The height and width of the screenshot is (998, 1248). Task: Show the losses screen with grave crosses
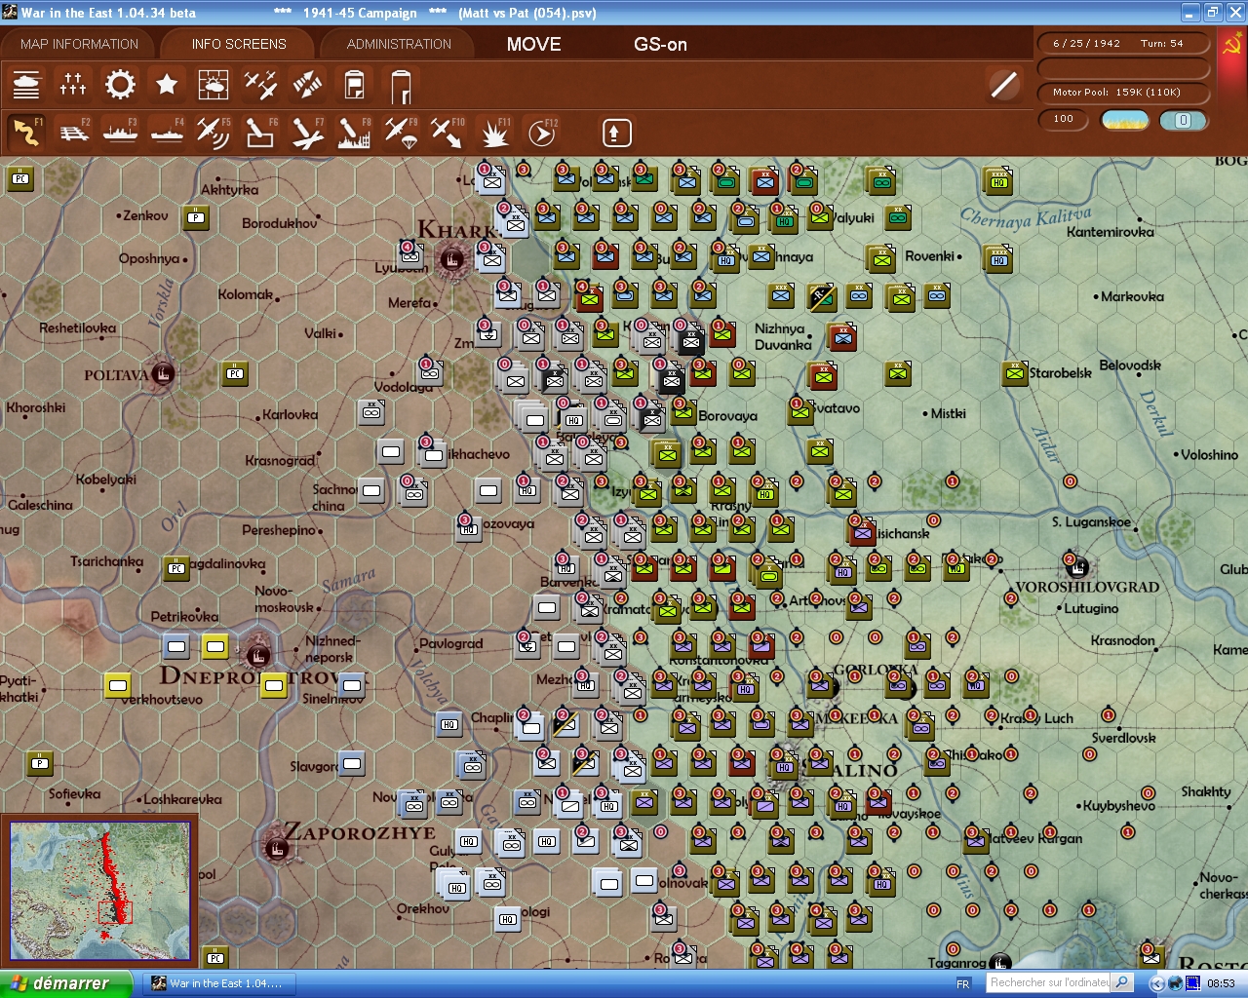pyautogui.click(x=73, y=86)
